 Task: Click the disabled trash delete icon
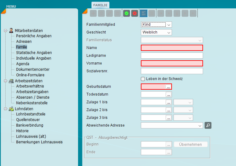pos(118,14)
